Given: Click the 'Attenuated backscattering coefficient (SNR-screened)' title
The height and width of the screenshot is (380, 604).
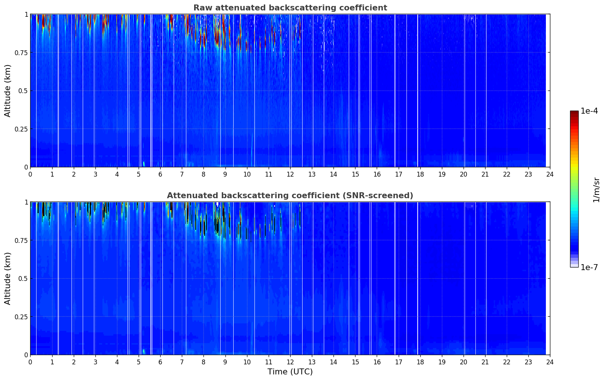Looking at the screenshot, I should (290, 196).
